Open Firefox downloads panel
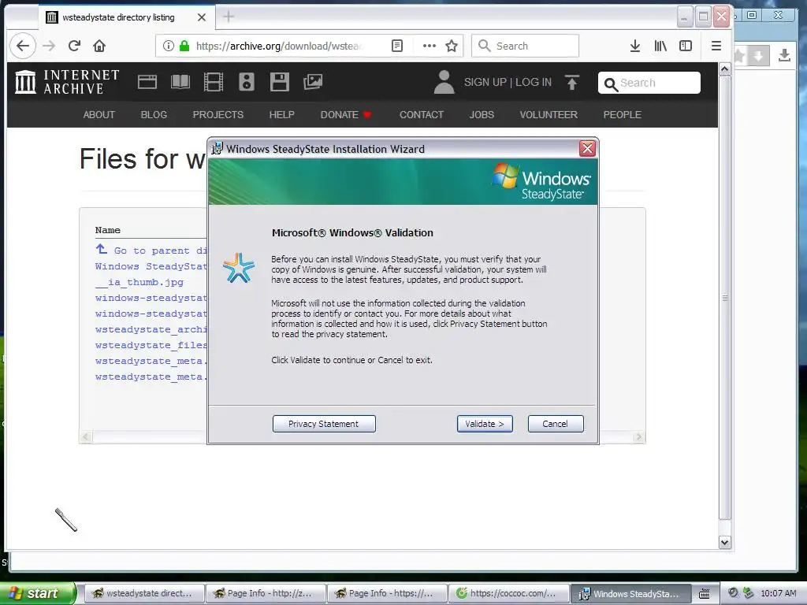The height and width of the screenshot is (605, 807). [635, 46]
